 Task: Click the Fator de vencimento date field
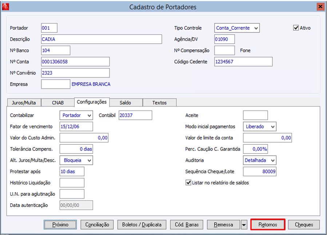click(76, 127)
